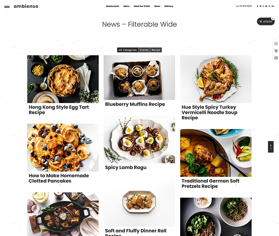Filter posts by Events
Screen dimensions: 279x236
coord(144,50)
